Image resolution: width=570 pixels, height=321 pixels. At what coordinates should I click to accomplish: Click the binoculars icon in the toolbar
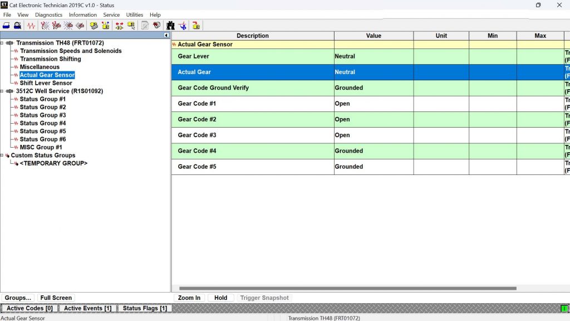tap(170, 26)
